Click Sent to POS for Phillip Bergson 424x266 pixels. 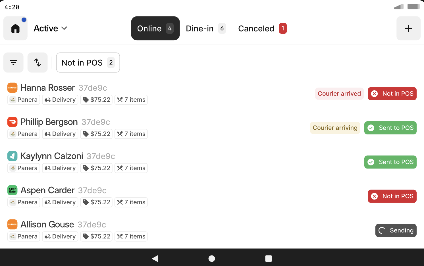[390, 128]
